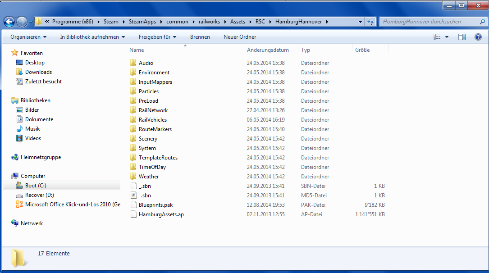Click SteamApps in the address breadcrumb
This screenshot has width=489, height=273.
pyautogui.click(x=142, y=22)
